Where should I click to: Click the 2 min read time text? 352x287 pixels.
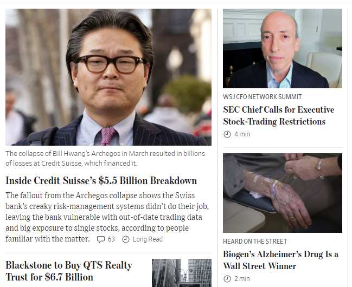(x=242, y=279)
